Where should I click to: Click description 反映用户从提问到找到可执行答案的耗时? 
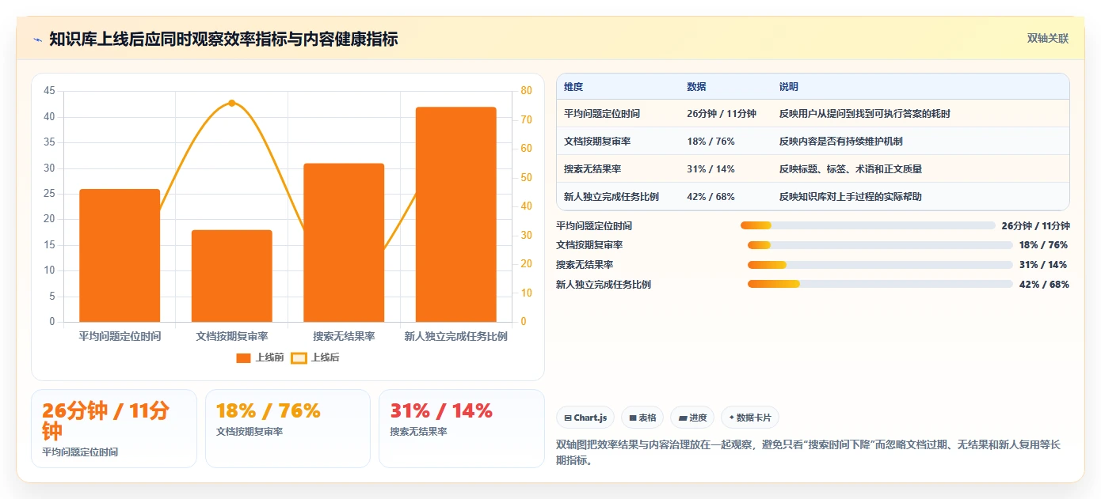click(865, 114)
